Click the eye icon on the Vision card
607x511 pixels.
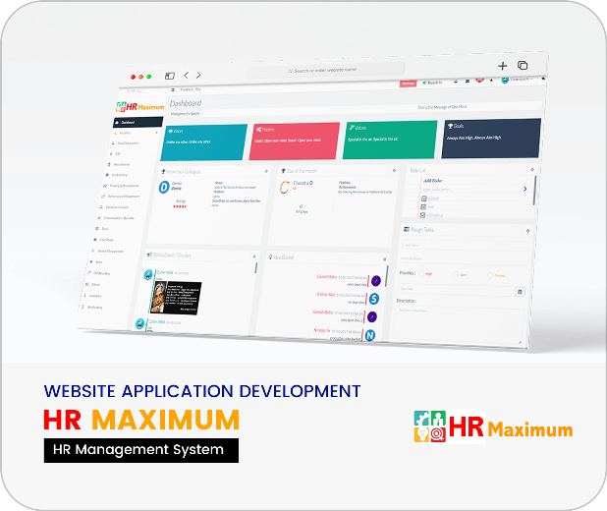click(170, 131)
